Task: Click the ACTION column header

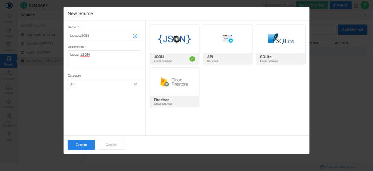Action: point(341,43)
